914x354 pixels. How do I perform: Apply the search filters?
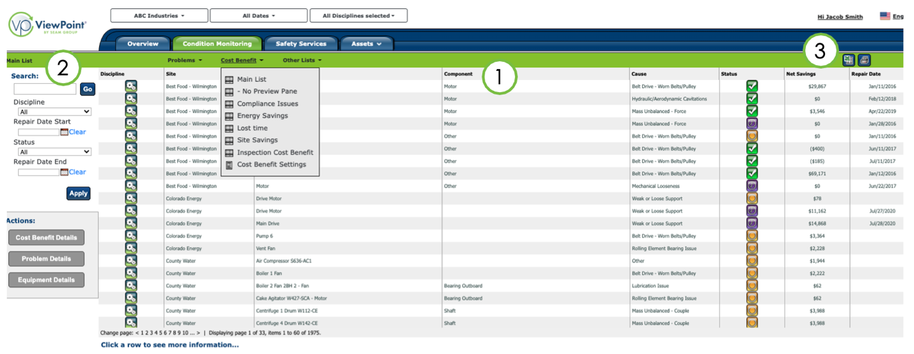(78, 193)
